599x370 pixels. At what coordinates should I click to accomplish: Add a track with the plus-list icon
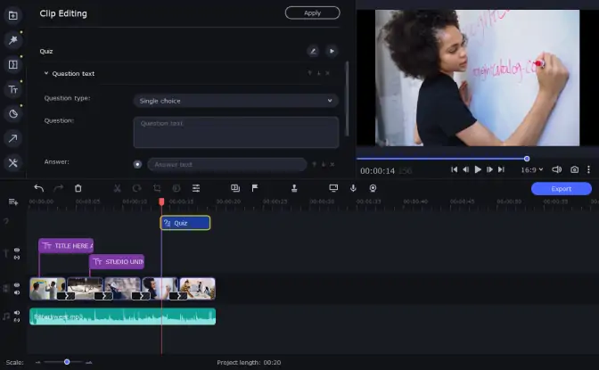pos(13,201)
